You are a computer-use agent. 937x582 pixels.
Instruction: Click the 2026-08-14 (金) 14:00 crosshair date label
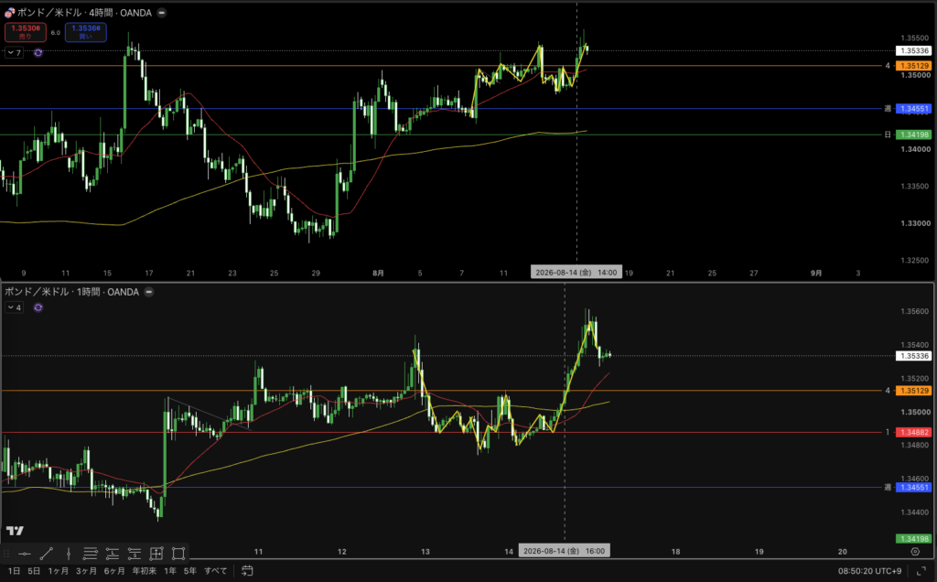coord(576,273)
